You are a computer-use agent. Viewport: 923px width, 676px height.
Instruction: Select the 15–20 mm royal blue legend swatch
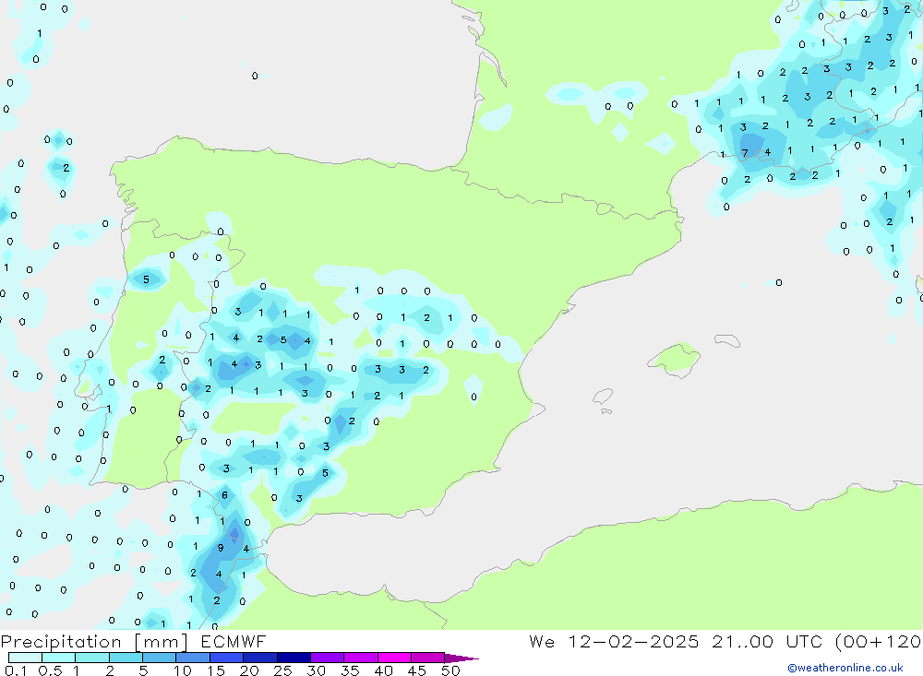click(x=226, y=658)
